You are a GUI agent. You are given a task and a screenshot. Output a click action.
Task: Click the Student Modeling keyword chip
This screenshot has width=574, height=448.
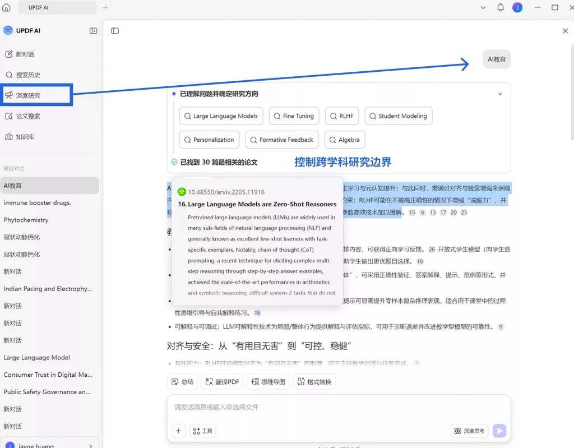[x=399, y=116]
